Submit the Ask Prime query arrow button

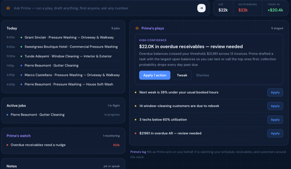pos(201,8)
